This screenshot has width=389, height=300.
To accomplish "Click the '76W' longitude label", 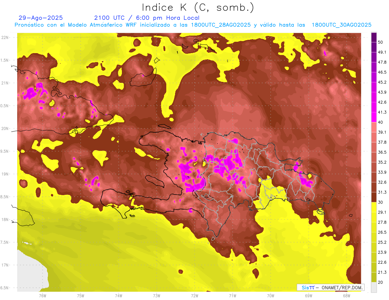I will (x=42, y=296).
